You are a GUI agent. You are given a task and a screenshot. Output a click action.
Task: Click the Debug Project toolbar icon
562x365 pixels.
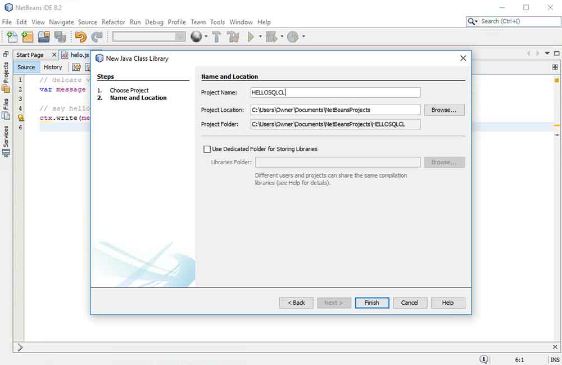(x=271, y=37)
